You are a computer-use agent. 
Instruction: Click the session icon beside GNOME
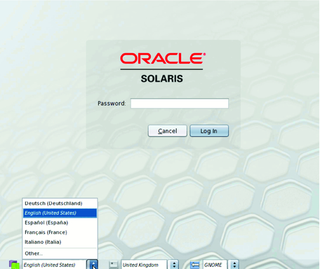pos(194,265)
